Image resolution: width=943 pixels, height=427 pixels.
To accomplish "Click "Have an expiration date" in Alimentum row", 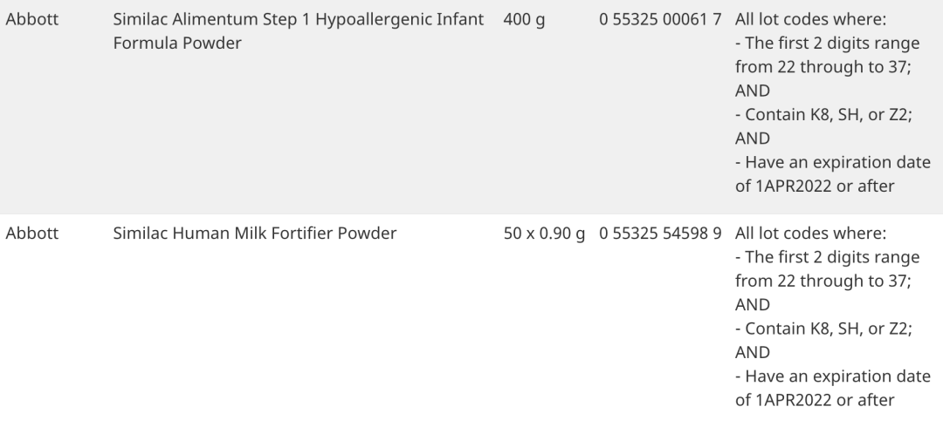I will [x=832, y=163].
